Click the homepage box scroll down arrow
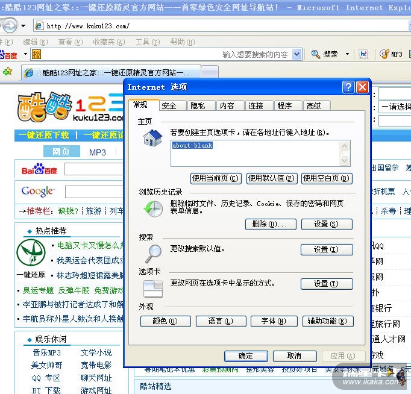Image resolution: width=411 pixels, height=394 pixels. (345, 160)
